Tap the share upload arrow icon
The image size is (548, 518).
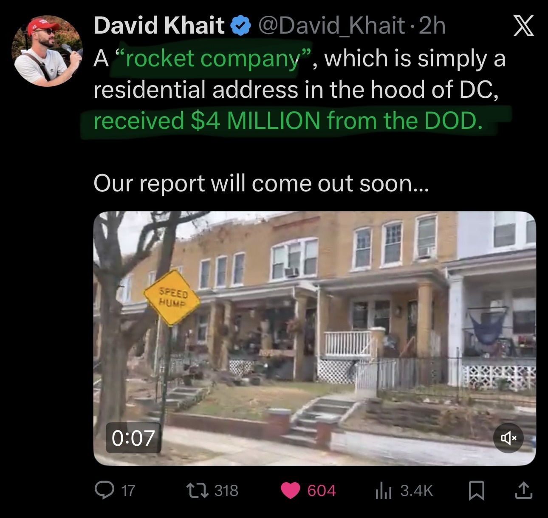point(523,490)
